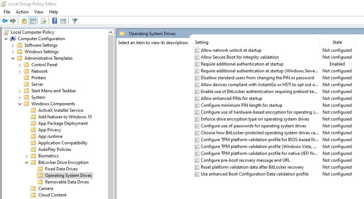The width and height of the screenshot is (364, 199).
Task: Select Require additional authentication at startup policy
Action: 242,64
